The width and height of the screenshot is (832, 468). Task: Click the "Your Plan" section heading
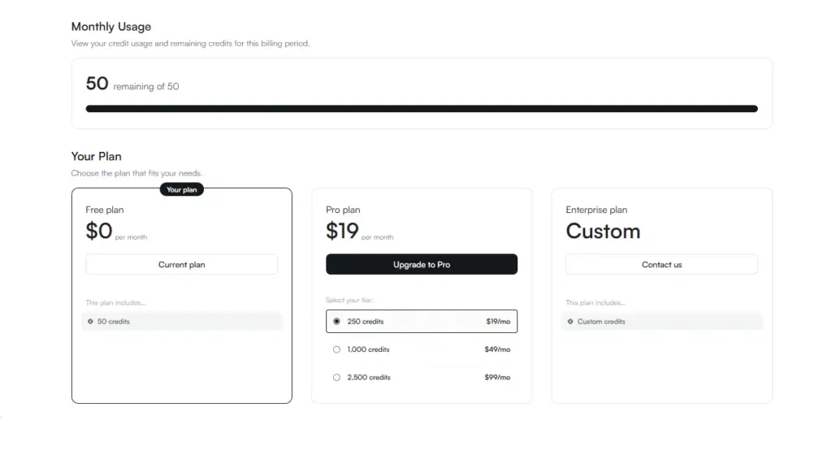97,156
